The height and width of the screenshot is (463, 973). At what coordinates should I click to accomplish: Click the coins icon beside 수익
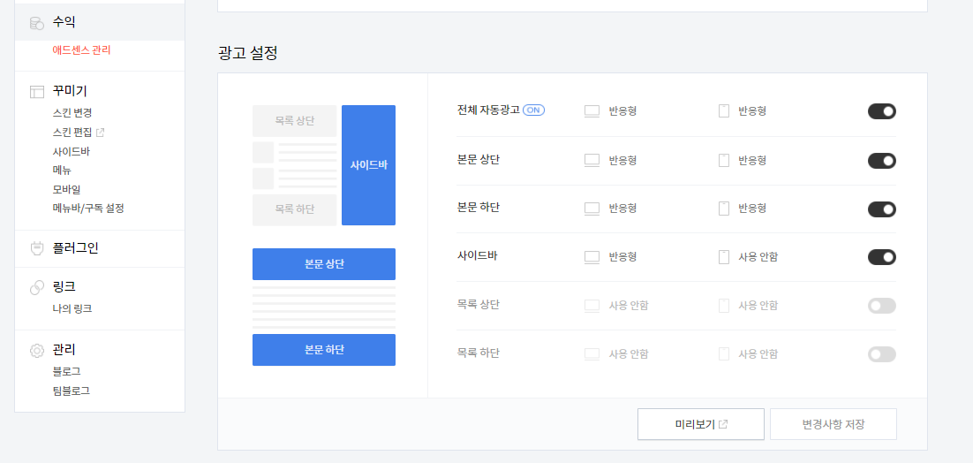pos(36,24)
